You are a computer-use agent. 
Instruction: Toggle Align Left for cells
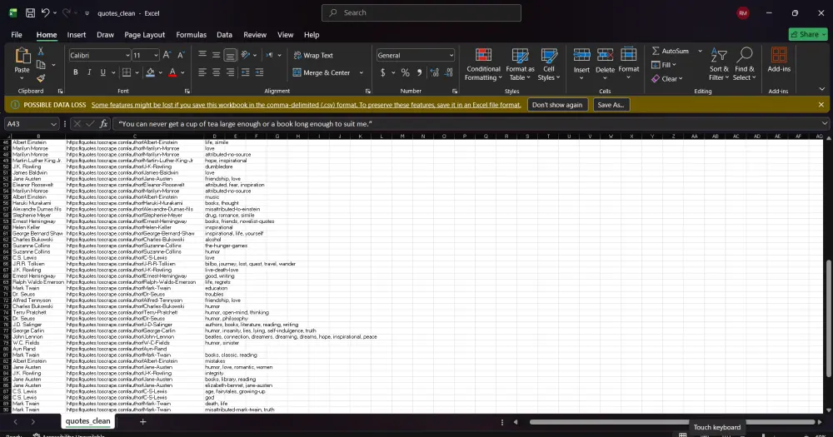(x=202, y=72)
